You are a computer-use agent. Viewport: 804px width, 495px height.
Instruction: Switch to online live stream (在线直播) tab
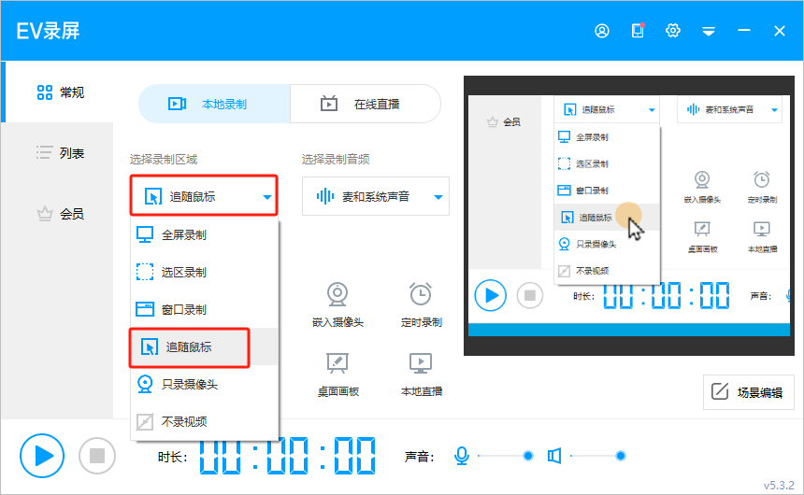tap(365, 104)
